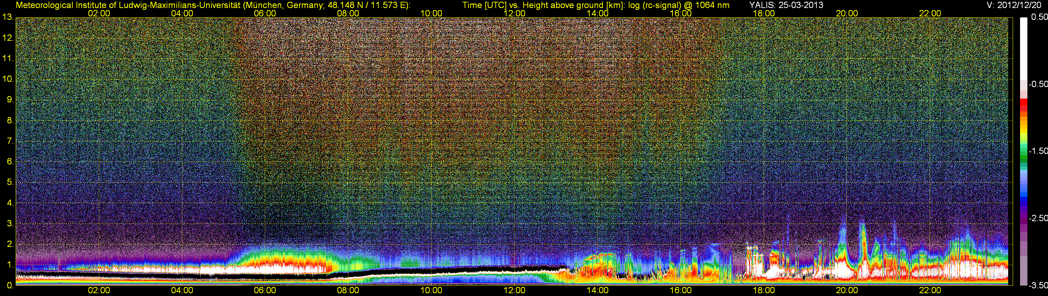Click the 3 km height axis label
This screenshot has width=1048, height=296.
(10, 224)
